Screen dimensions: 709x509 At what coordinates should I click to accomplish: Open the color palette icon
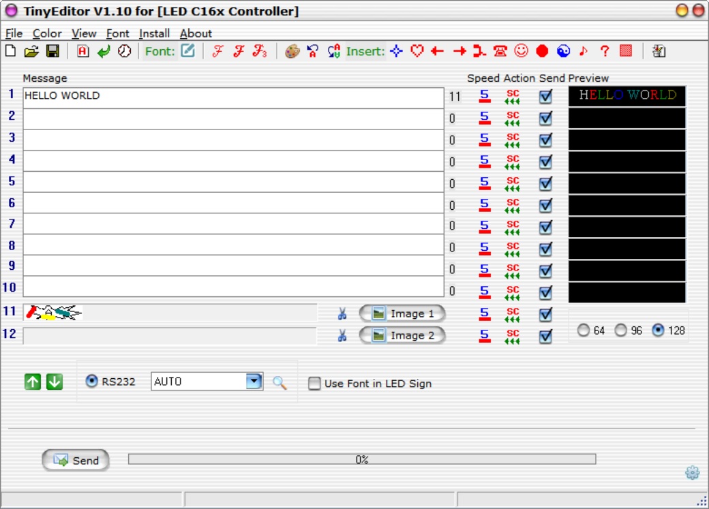[x=292, y=51]
